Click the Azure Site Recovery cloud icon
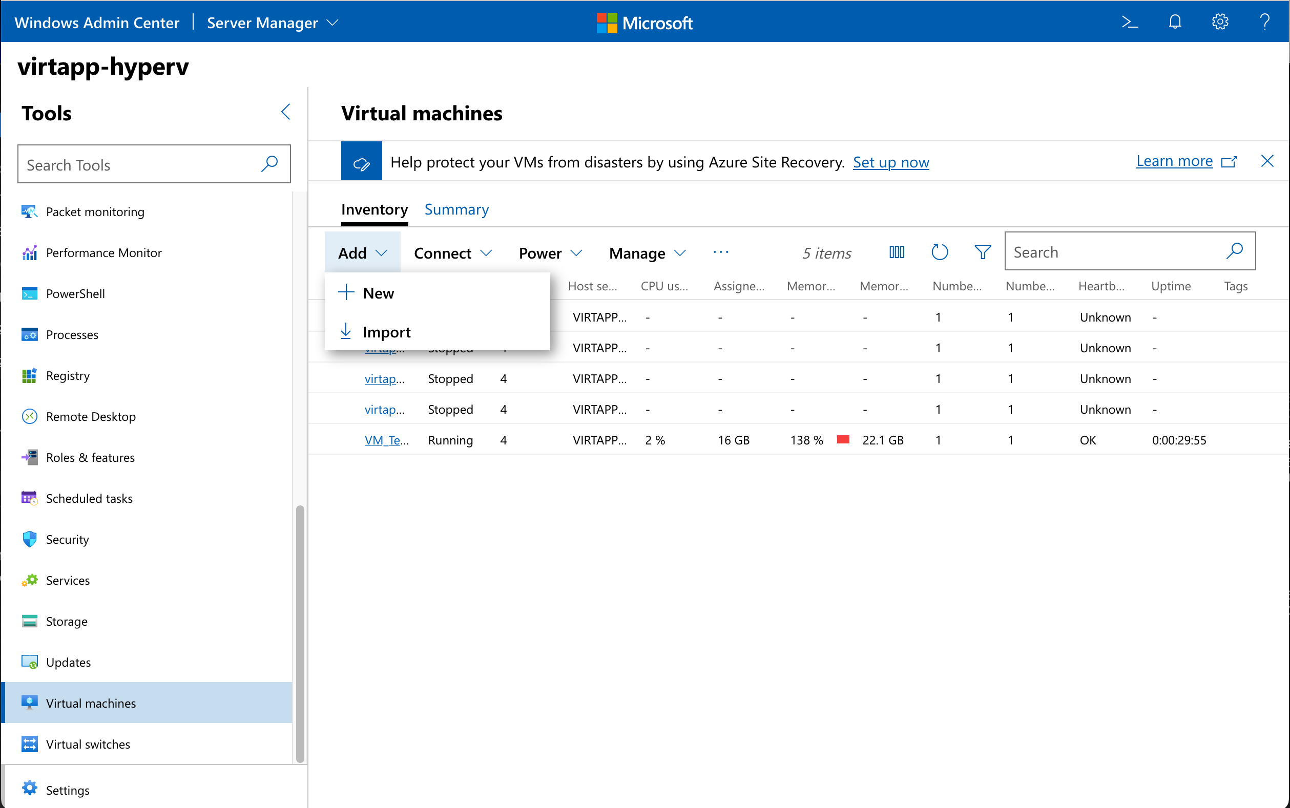This screenshot has height=808, width=1290. point(361,161)
